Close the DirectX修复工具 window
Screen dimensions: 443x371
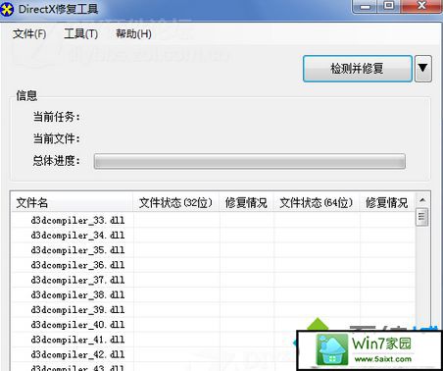tap(421, 7)
